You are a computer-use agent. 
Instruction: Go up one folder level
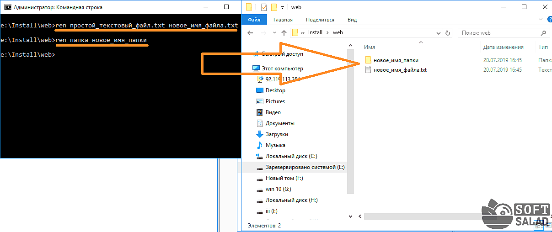(284, 33)
